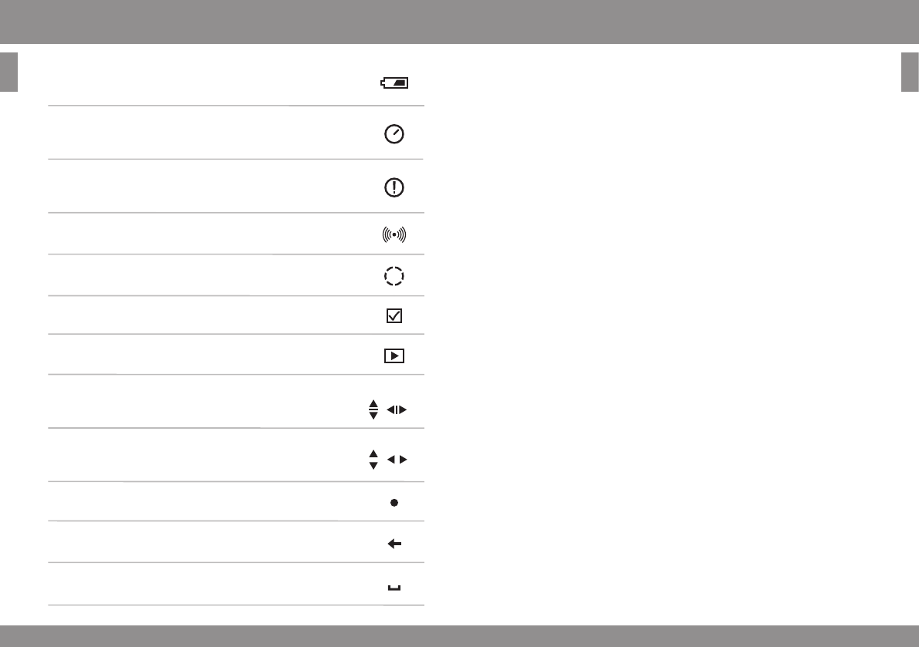The height and width of the screenshot is (647, 919).
Task: Click the left-right arrows with center bar
Action: point(396,410)
